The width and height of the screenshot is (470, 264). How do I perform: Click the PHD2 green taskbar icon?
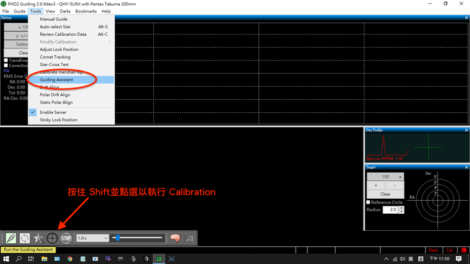(159, 259)
